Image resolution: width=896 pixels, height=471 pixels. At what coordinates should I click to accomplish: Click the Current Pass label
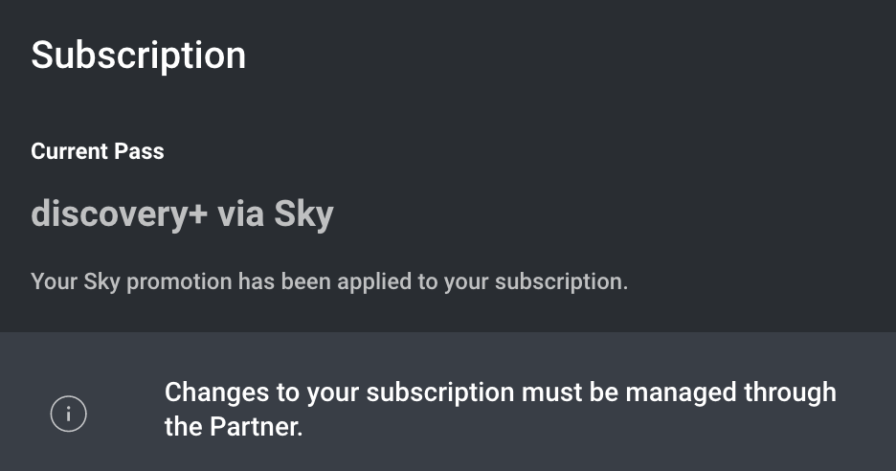[97, 151]
